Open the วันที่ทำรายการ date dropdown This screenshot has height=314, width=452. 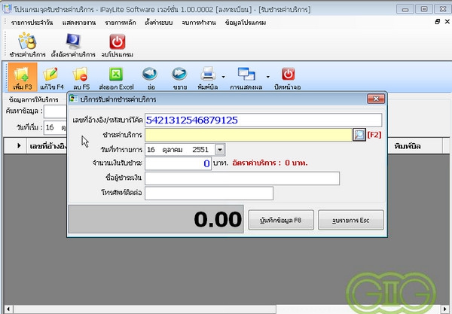(220, 150)
